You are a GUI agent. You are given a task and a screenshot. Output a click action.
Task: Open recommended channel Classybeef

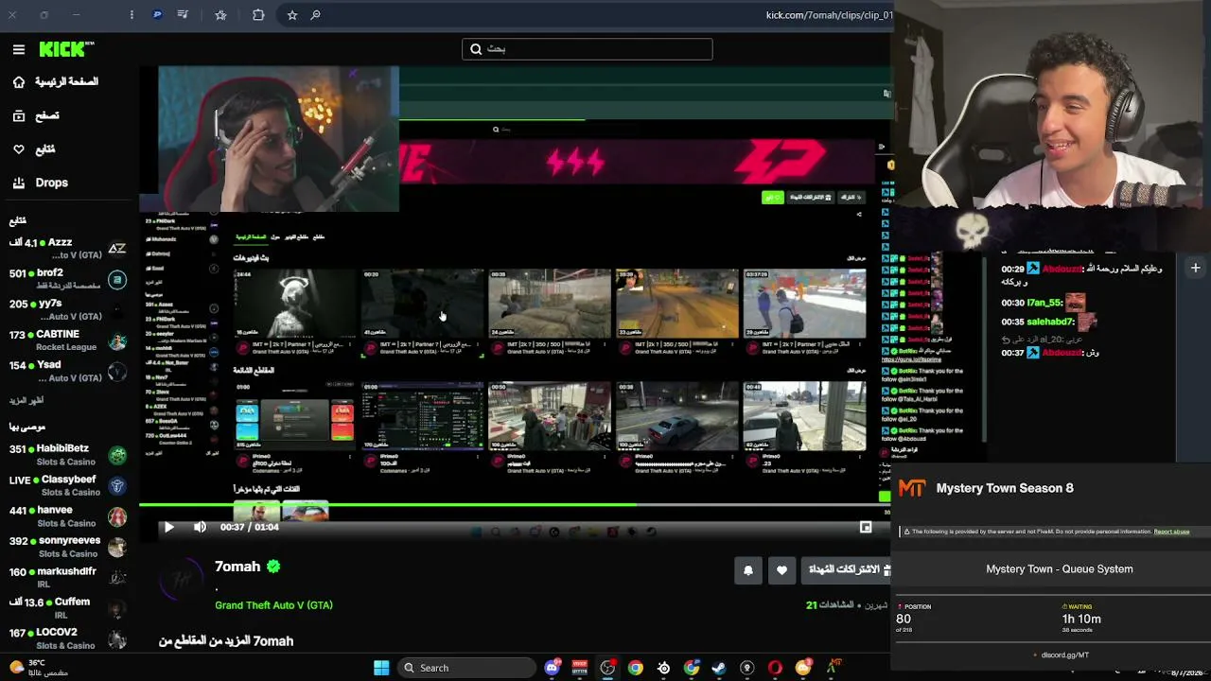[x=68, y=486]
